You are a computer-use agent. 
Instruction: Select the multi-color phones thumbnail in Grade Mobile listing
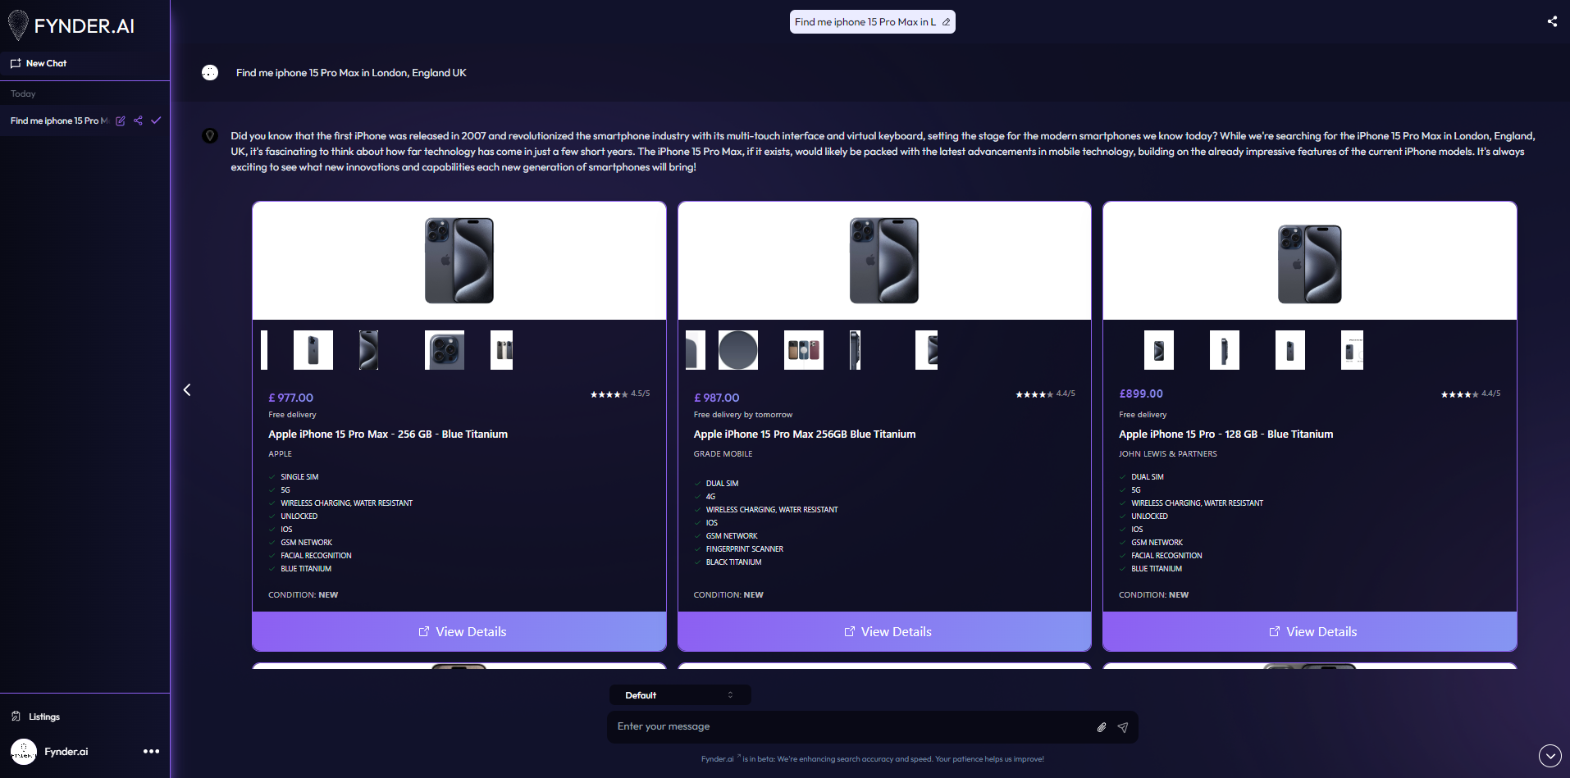click(804, 350)
